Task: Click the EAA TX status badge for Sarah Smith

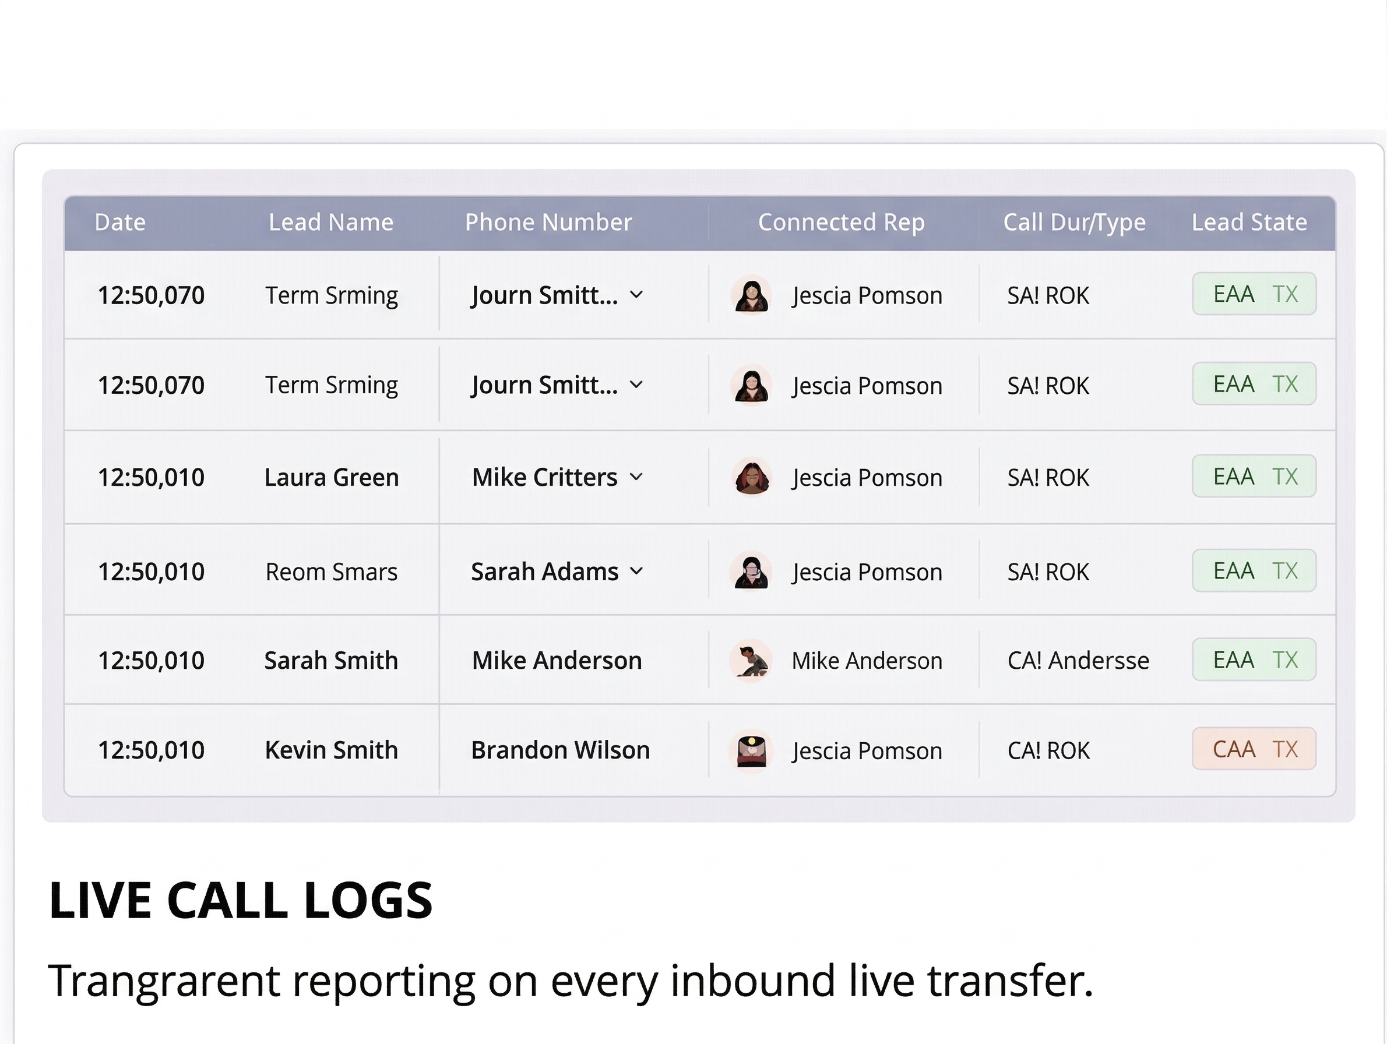Action: click(1254, 659)
